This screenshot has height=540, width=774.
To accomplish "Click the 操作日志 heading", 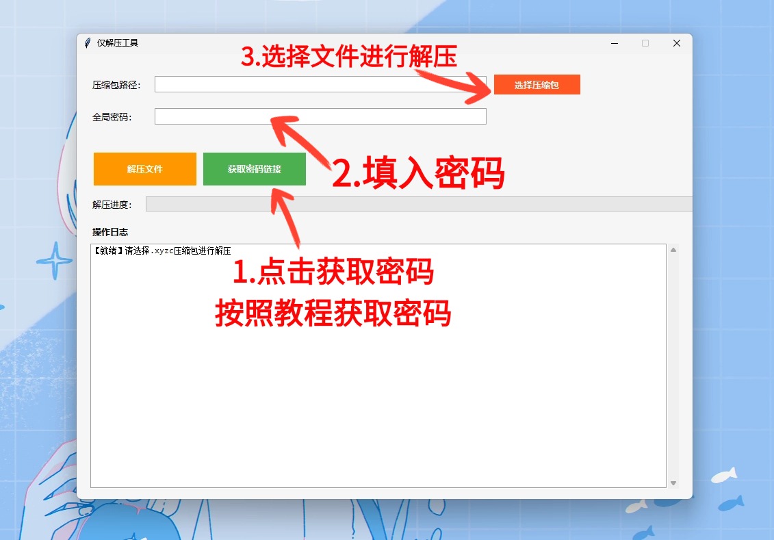I will coord(110,232).
